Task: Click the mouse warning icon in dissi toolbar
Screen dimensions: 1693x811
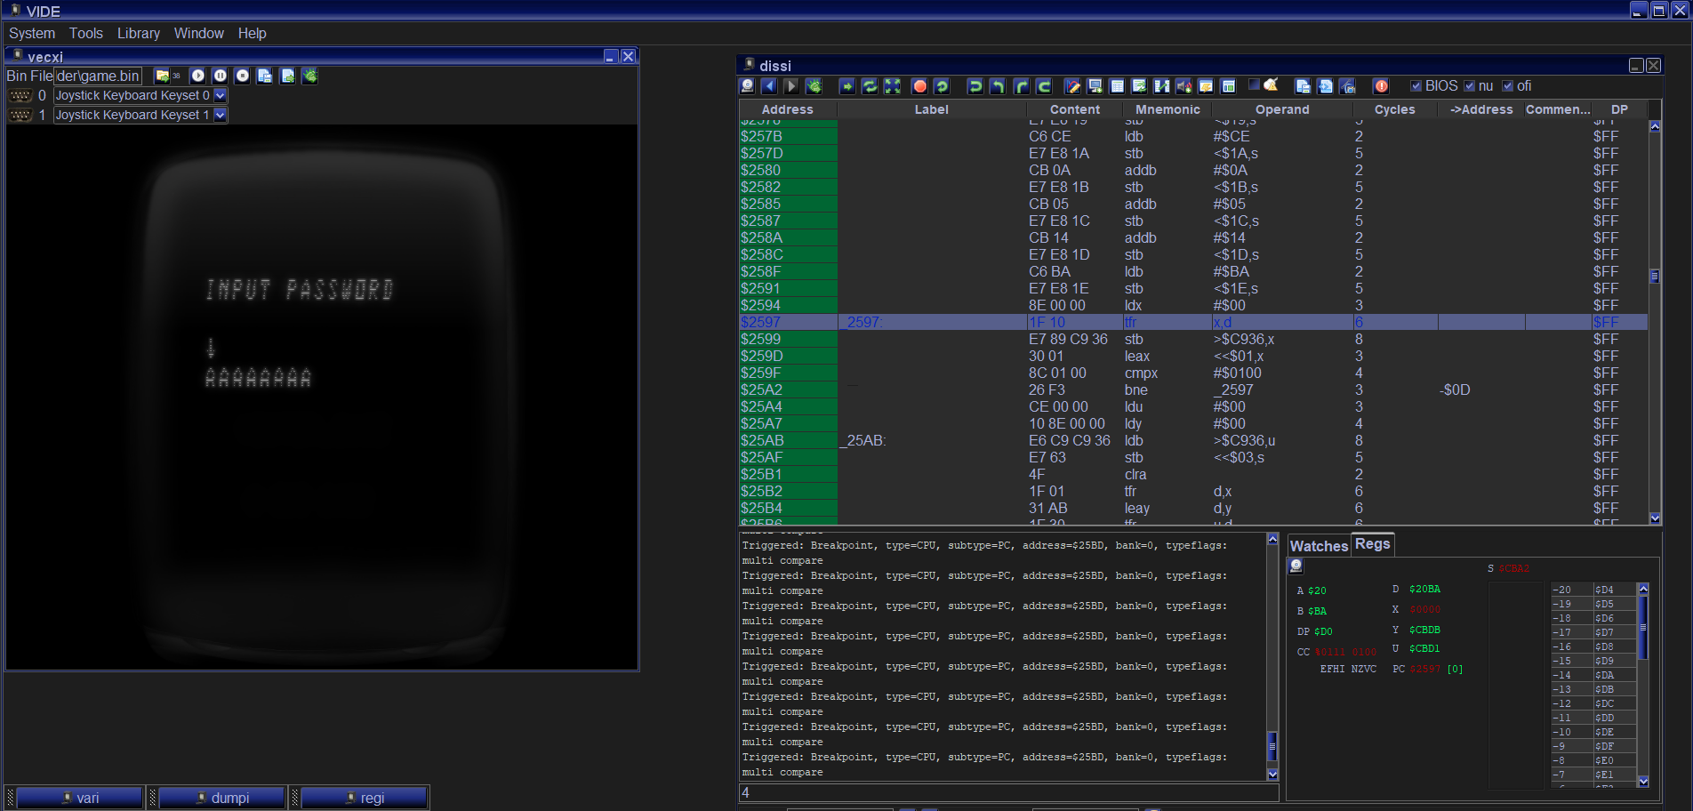Action: coord(1271,85)
